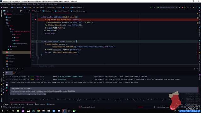This screenshot has height=113, width=201.
Task: Click the services breadcrumb in navigation bar
Action: point(66,8)
